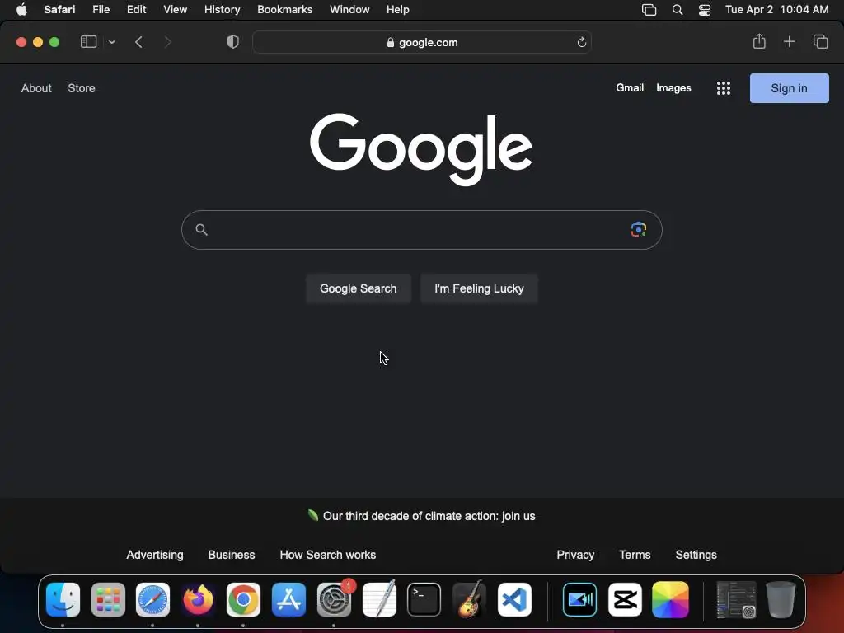Open the Help menu
This screenshot has height=633, width=844.
pos(398,10)
